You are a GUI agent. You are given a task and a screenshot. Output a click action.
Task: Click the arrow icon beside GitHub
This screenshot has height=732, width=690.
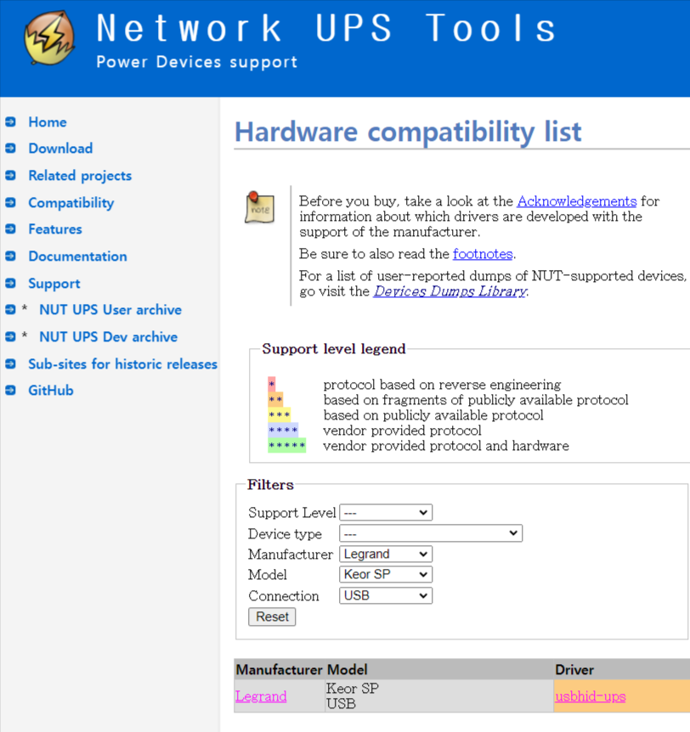[10, 390]
